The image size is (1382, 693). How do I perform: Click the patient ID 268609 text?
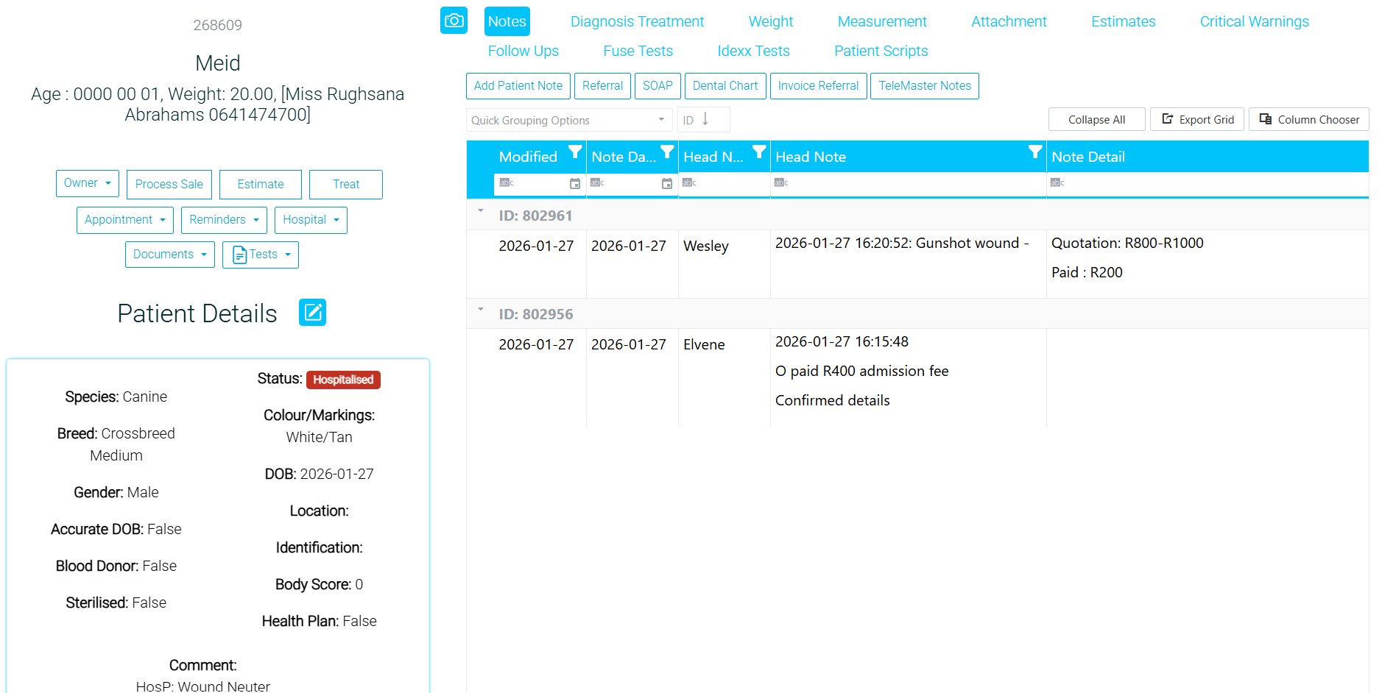click(x=217, y=25)
